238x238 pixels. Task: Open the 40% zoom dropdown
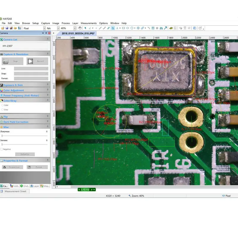tap(75, 28)
